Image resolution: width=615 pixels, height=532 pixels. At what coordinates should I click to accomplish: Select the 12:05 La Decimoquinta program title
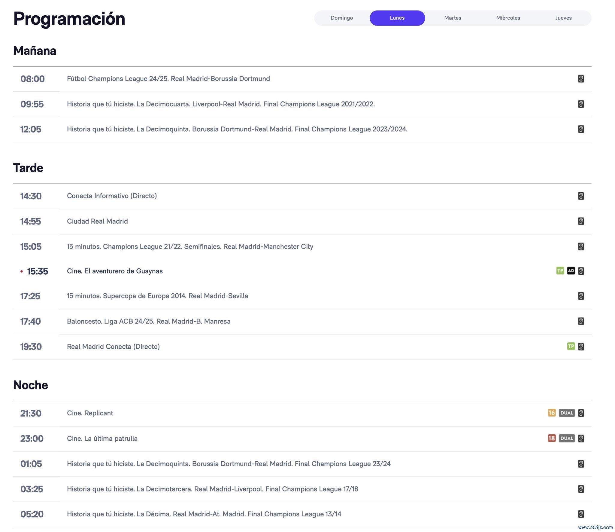click(x=237, y=129)
